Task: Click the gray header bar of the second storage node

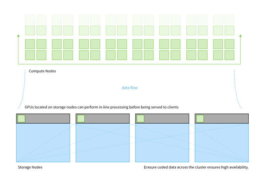Action: [103, 119]
